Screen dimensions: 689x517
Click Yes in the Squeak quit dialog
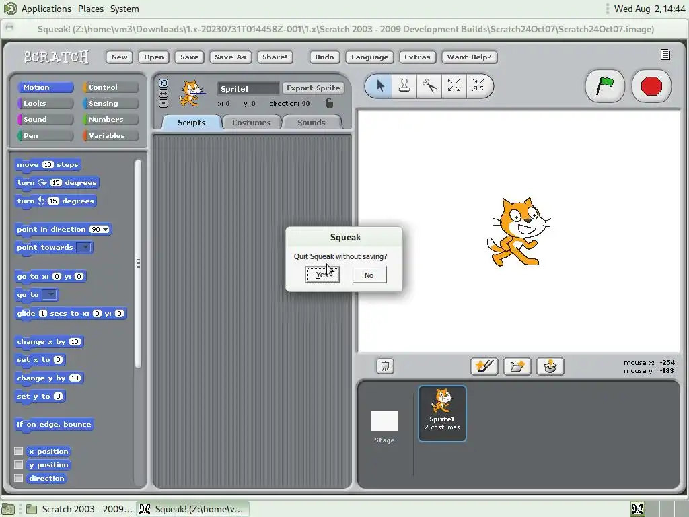(x=323, y=275)
